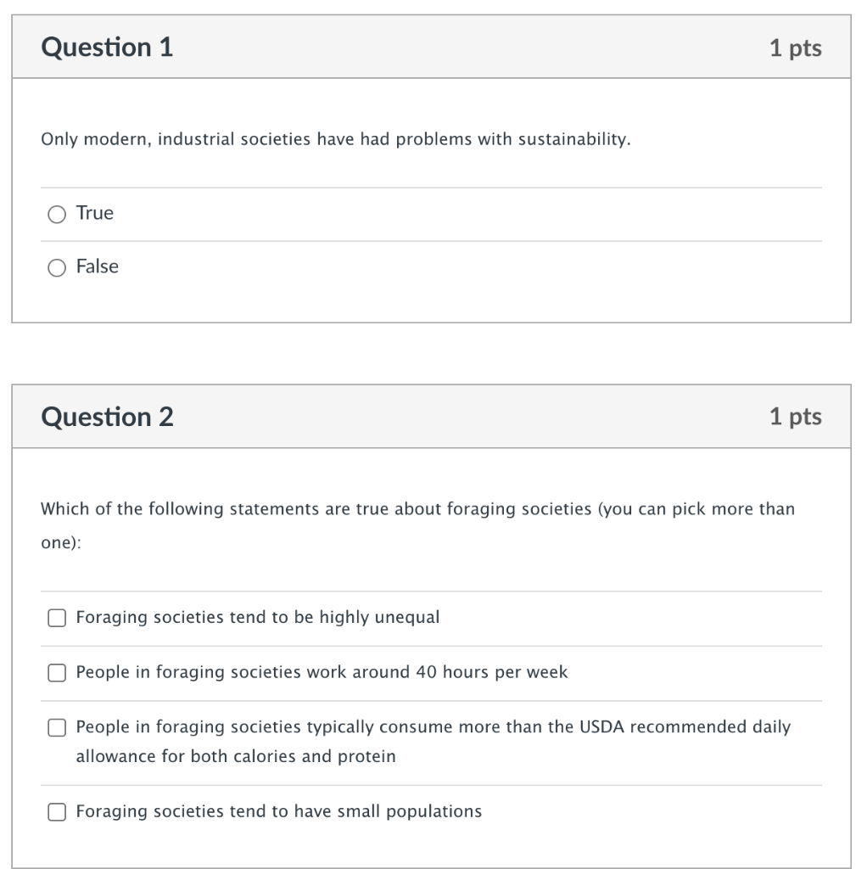This screenshot has width=856, height=869.
Task: Enable the 'small populations' checkbox
Action: 57,812
